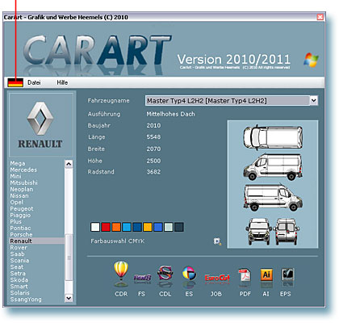The width and height of the screenshot is (339, 323).
Task: Select Mitsubishi in the brand list
Action: (23, 182)
